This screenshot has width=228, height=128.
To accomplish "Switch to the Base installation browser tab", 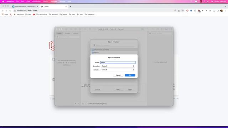I will [25, 6].
